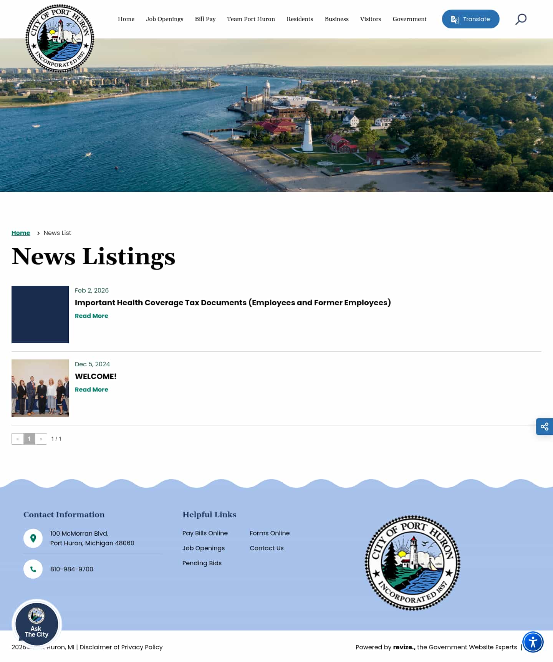
Task: Open the Bill Pay menu item
Action: tap(205, 19)
